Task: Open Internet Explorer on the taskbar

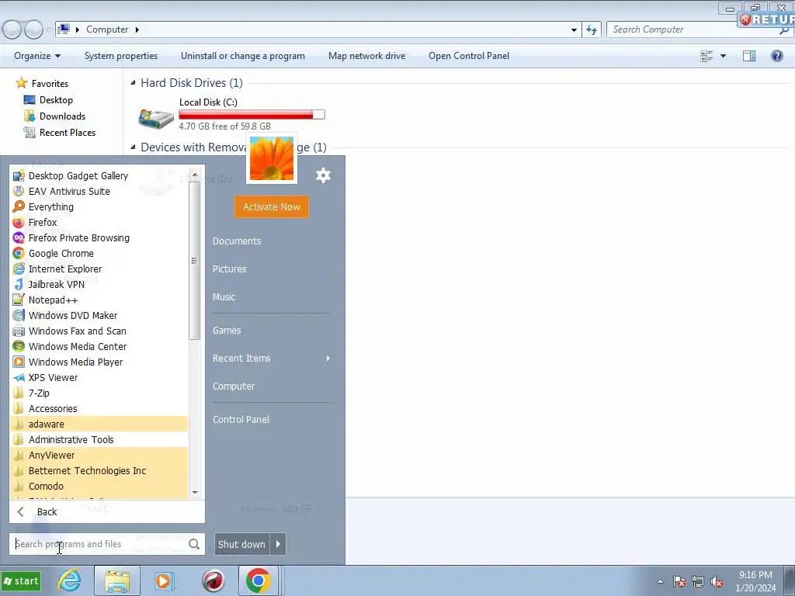Action: [x=69, y=580]
